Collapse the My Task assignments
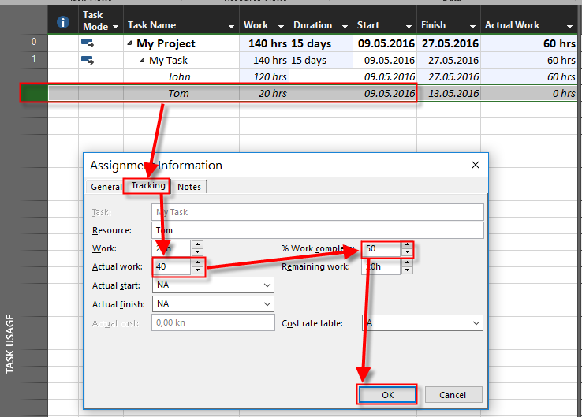Image resolution: width=582 pixels, height=417 pixels. [x=143, y=61]
